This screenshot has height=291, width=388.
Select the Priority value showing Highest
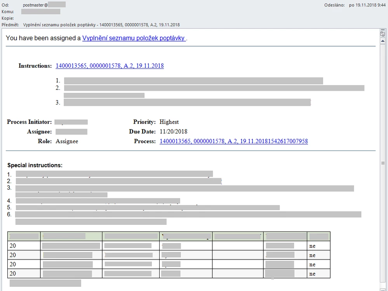[169, 122]
